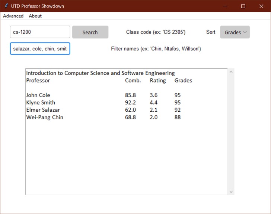Click the course title 'Introduction to Computer Science'
The image size is (271, 214).
(68, 73)
